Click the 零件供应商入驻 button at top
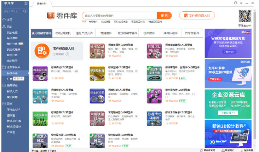Image resolution: width=259 pixels, height=152 pixels. click(x=197, y=16)
